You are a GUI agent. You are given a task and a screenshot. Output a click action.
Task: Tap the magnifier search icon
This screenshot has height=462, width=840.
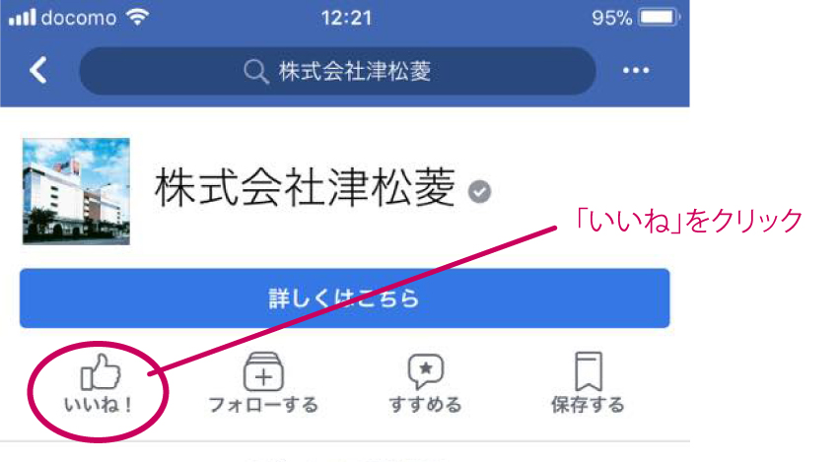tap(255, 71)
